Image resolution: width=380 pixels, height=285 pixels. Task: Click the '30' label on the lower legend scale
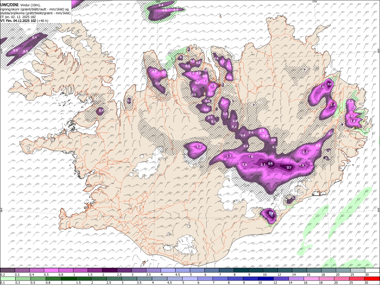(366, 283)
